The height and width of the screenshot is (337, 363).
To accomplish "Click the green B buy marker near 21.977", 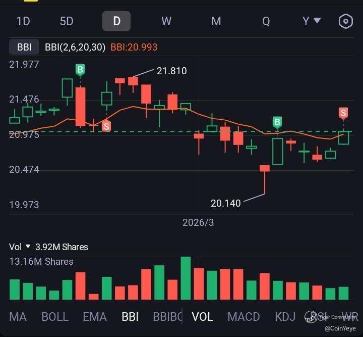I will [80, 70].
